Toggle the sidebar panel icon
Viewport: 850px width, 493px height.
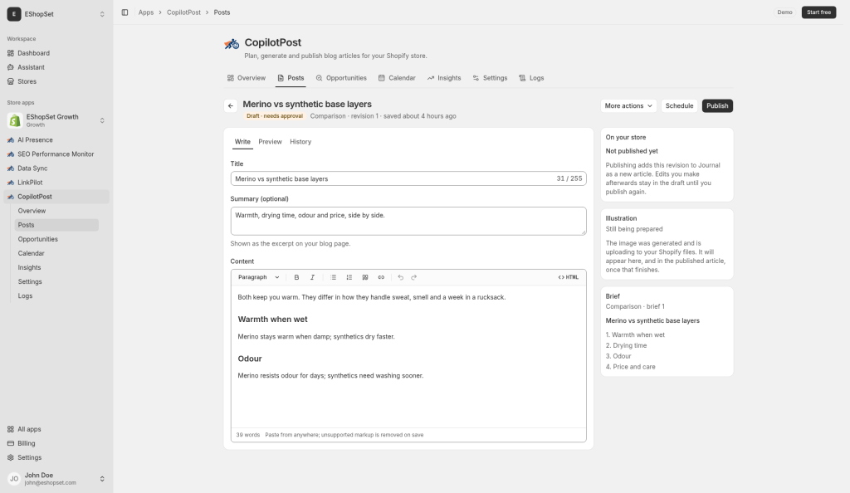pyautogui.click(x=125, y=12)
